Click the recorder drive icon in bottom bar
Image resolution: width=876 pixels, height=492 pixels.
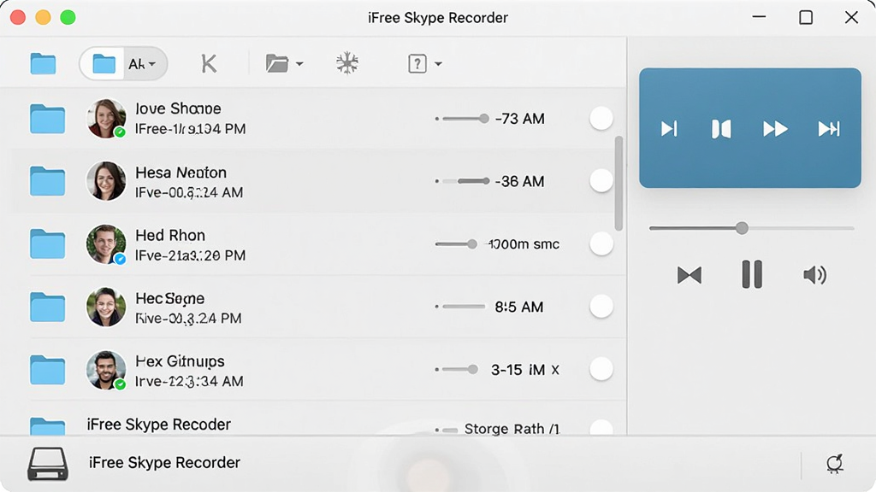pyautogui.click(x=48, y=464)
